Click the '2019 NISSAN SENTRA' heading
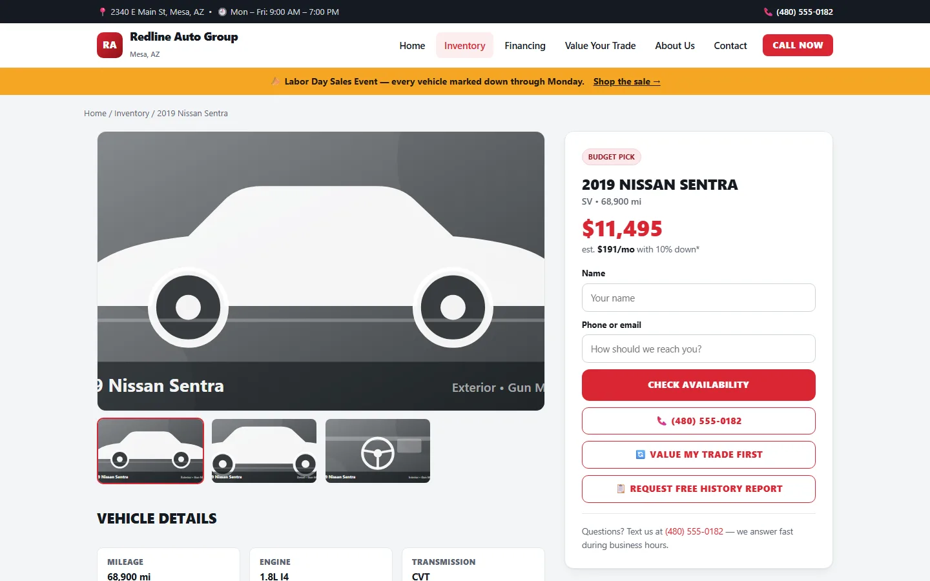This screenshot has height=581, width=930. (659, 185)
